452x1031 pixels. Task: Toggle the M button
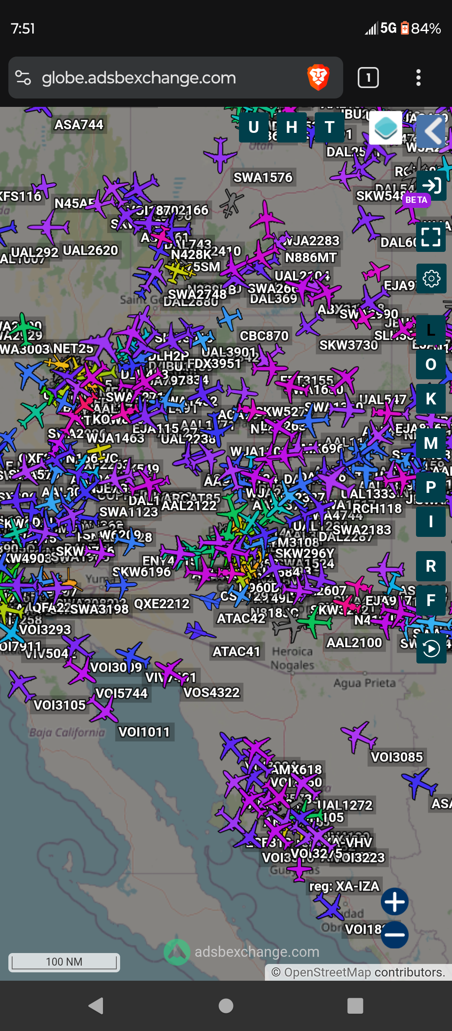(431, 443)
